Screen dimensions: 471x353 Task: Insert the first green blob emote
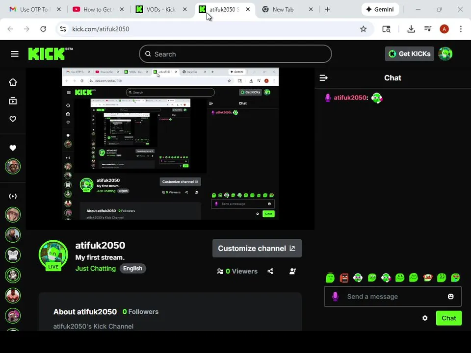pyautogui.click(x=330, y=277)
